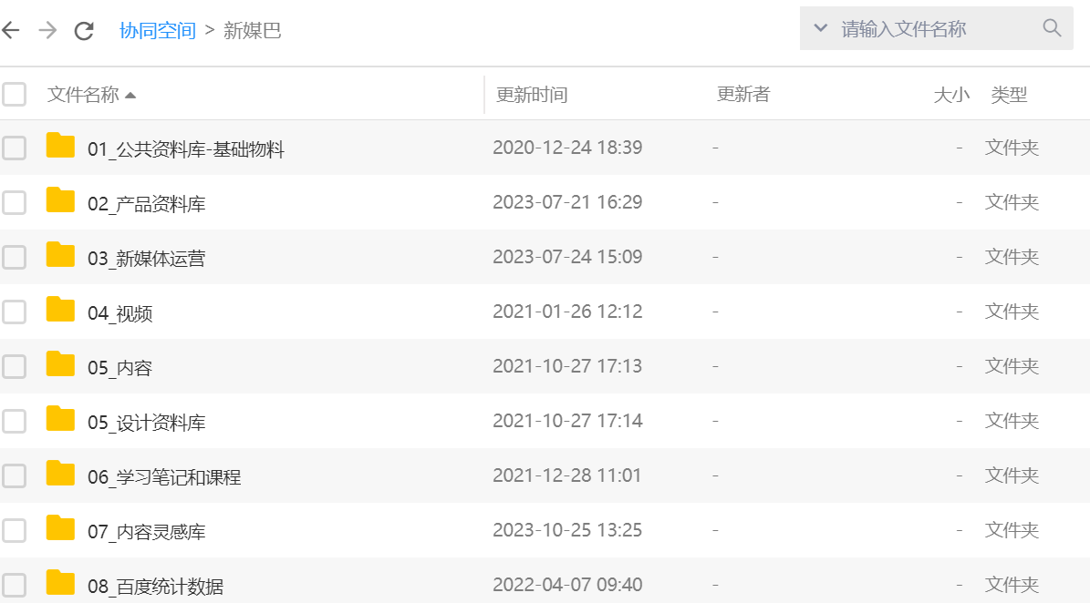Click folder icon of 08_百度统计数据
The height and width of the screenshot is (603, 1090).
click(x=60, y=583)
